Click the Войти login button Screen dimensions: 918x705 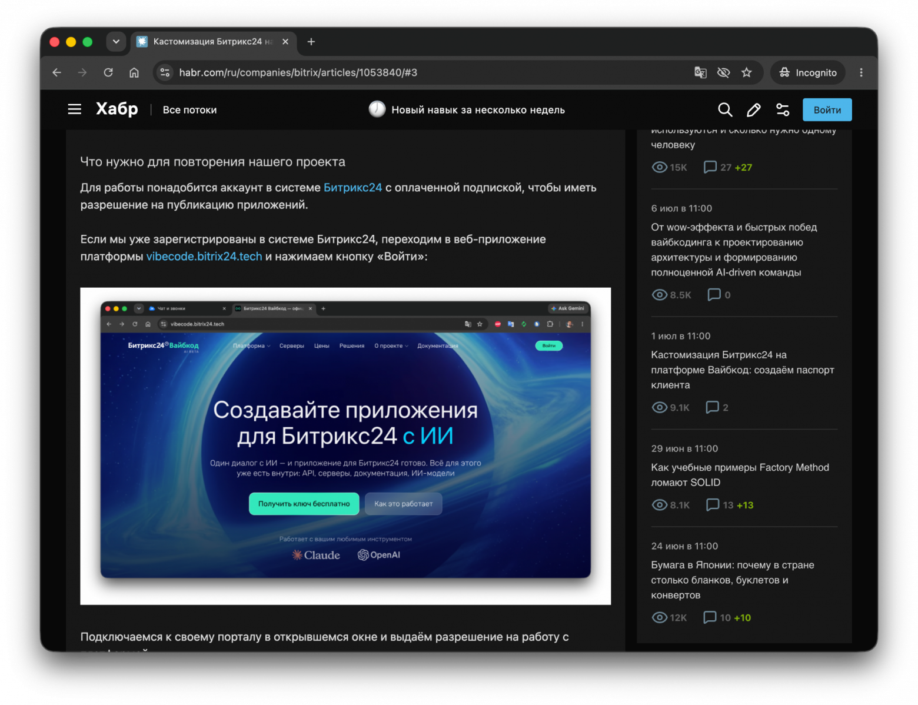tap(827, 110)
